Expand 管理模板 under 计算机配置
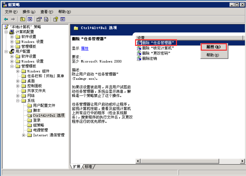 pos(12,47)
